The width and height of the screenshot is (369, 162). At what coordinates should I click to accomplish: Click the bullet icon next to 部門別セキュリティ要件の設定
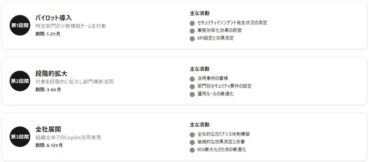pyautogui.click(x=192, y=87)
